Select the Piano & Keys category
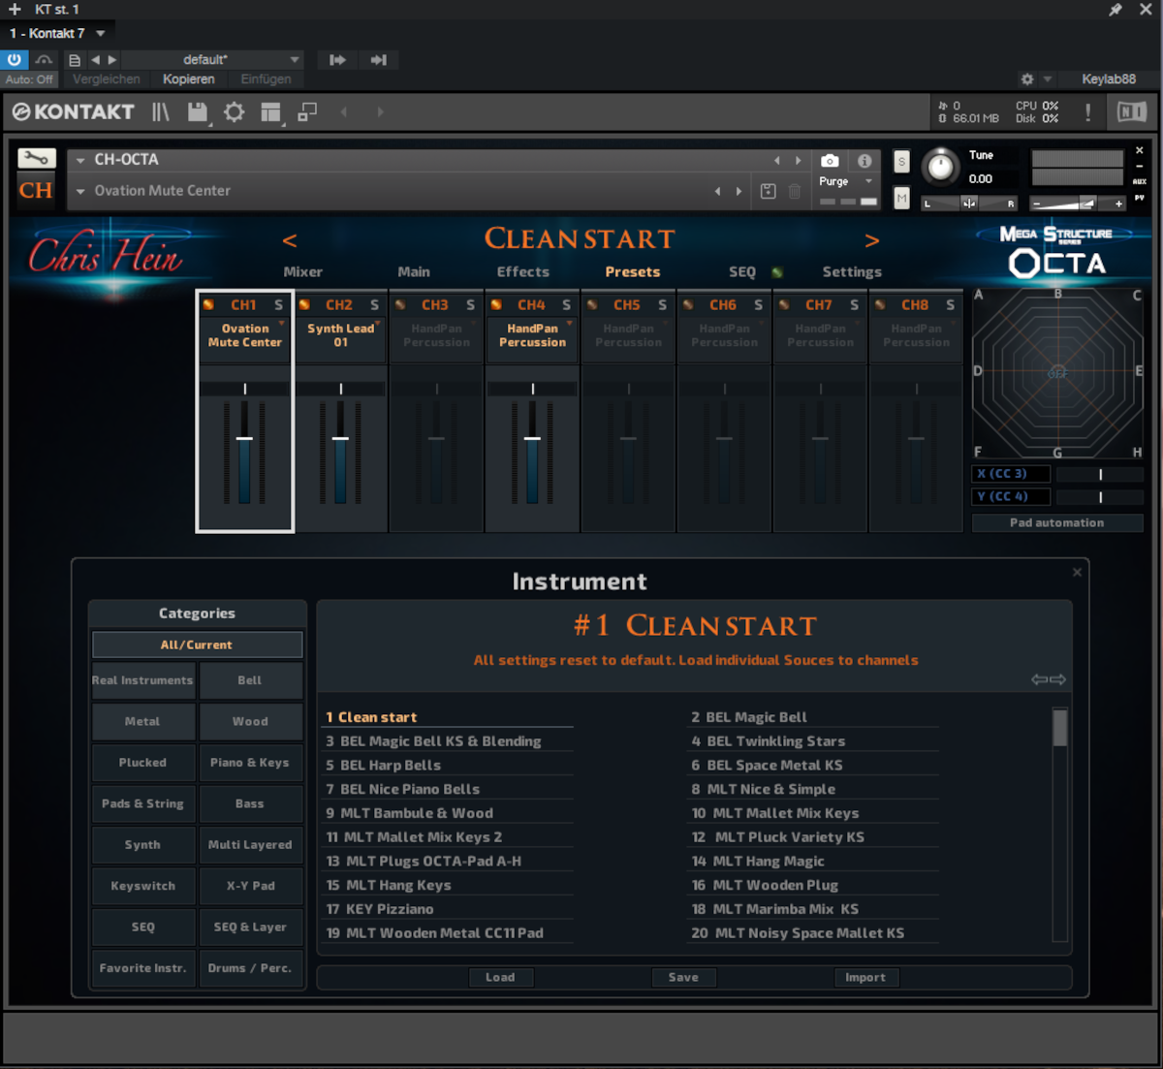The width and height of the screenshot is (1163, 1069). click(x=250, y=763)
